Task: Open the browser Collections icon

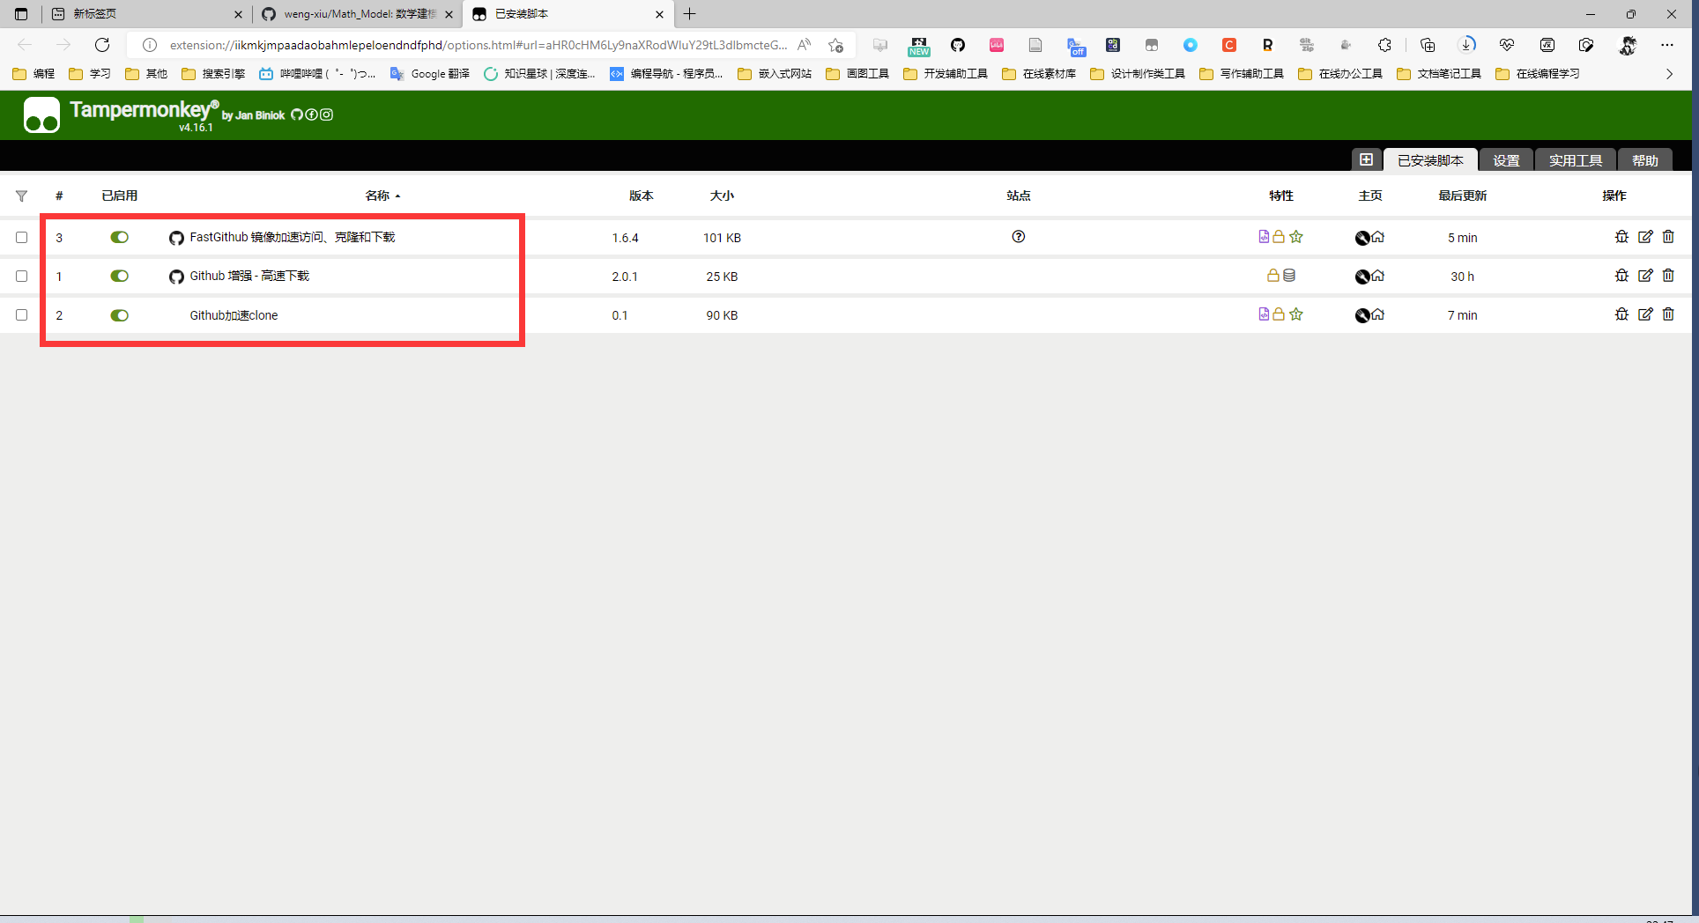Action: (x=1428, y=45)
